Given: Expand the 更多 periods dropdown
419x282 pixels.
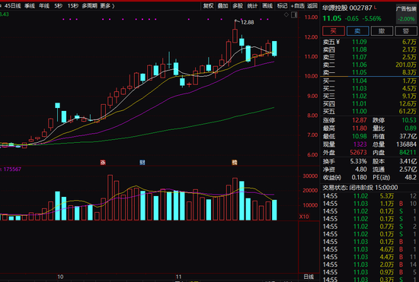Looking at the screenshot, I should (107, 6).
